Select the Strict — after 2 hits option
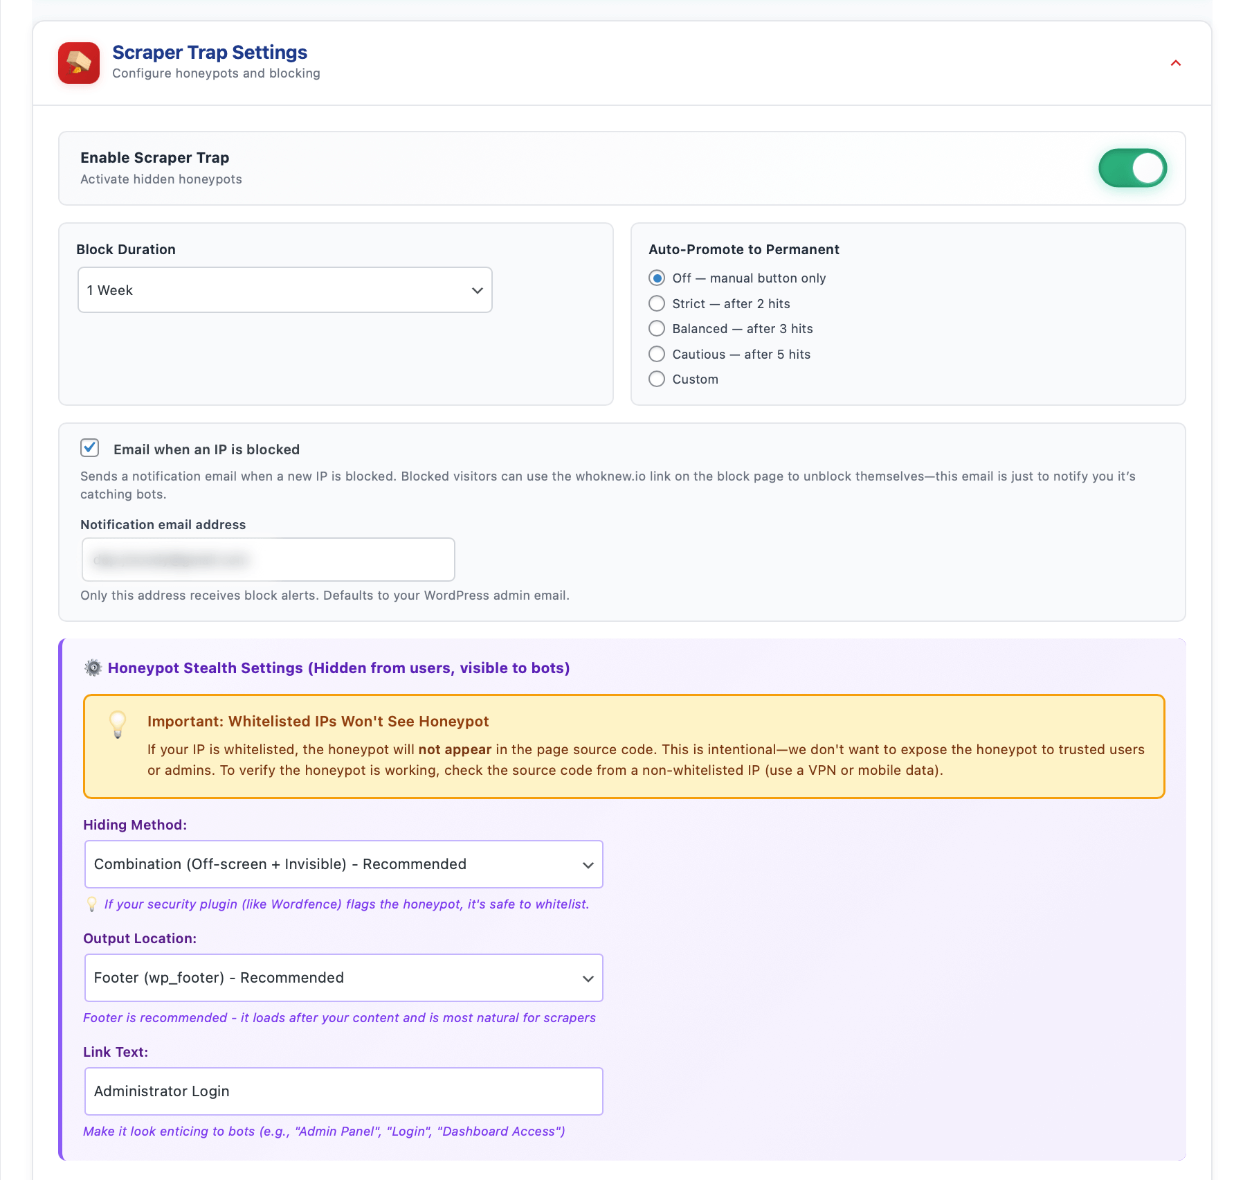 coord(656,303)
